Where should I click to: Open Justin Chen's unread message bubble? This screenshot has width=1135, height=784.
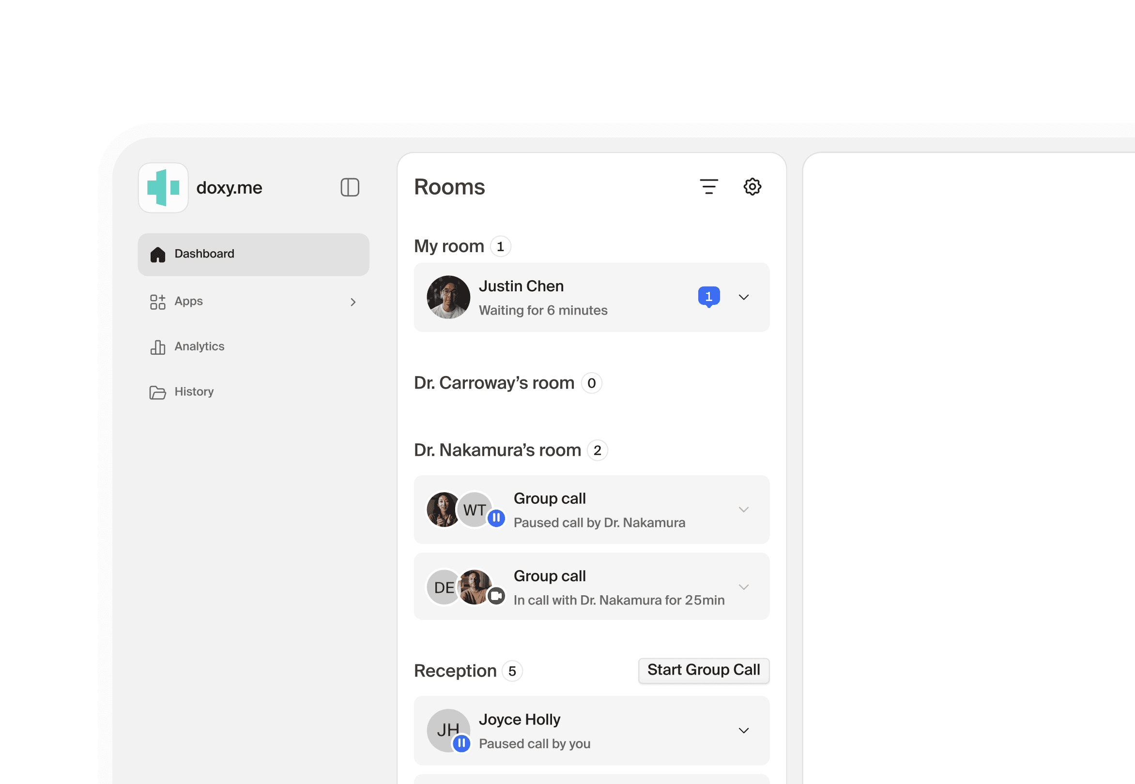point(709,297)
